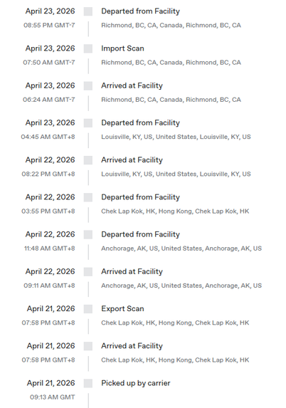Click the Export Scan timeline marker square
Screen dimensions: 286x408
tap(88, 309)
